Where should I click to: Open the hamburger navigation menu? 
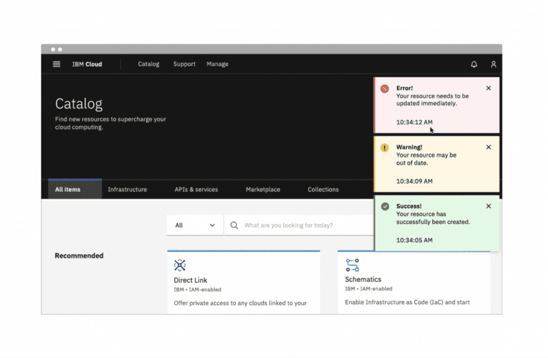[x=57, y=64]
